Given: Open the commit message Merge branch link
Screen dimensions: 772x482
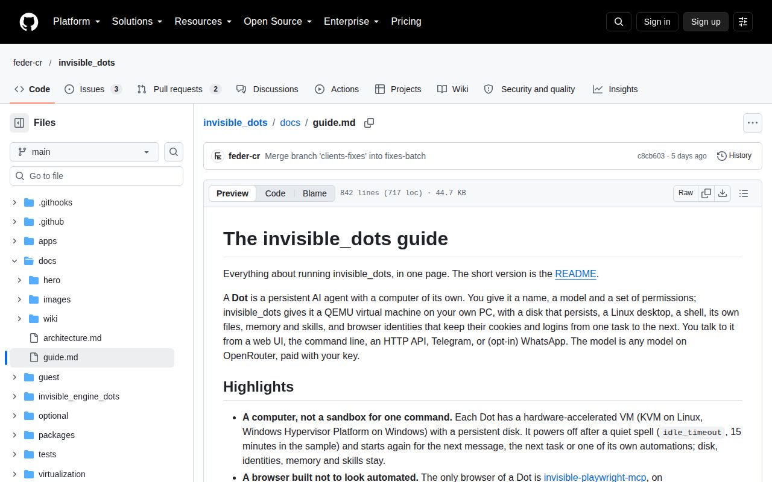Looking at the screenshot, I should [x=345, y=156].
